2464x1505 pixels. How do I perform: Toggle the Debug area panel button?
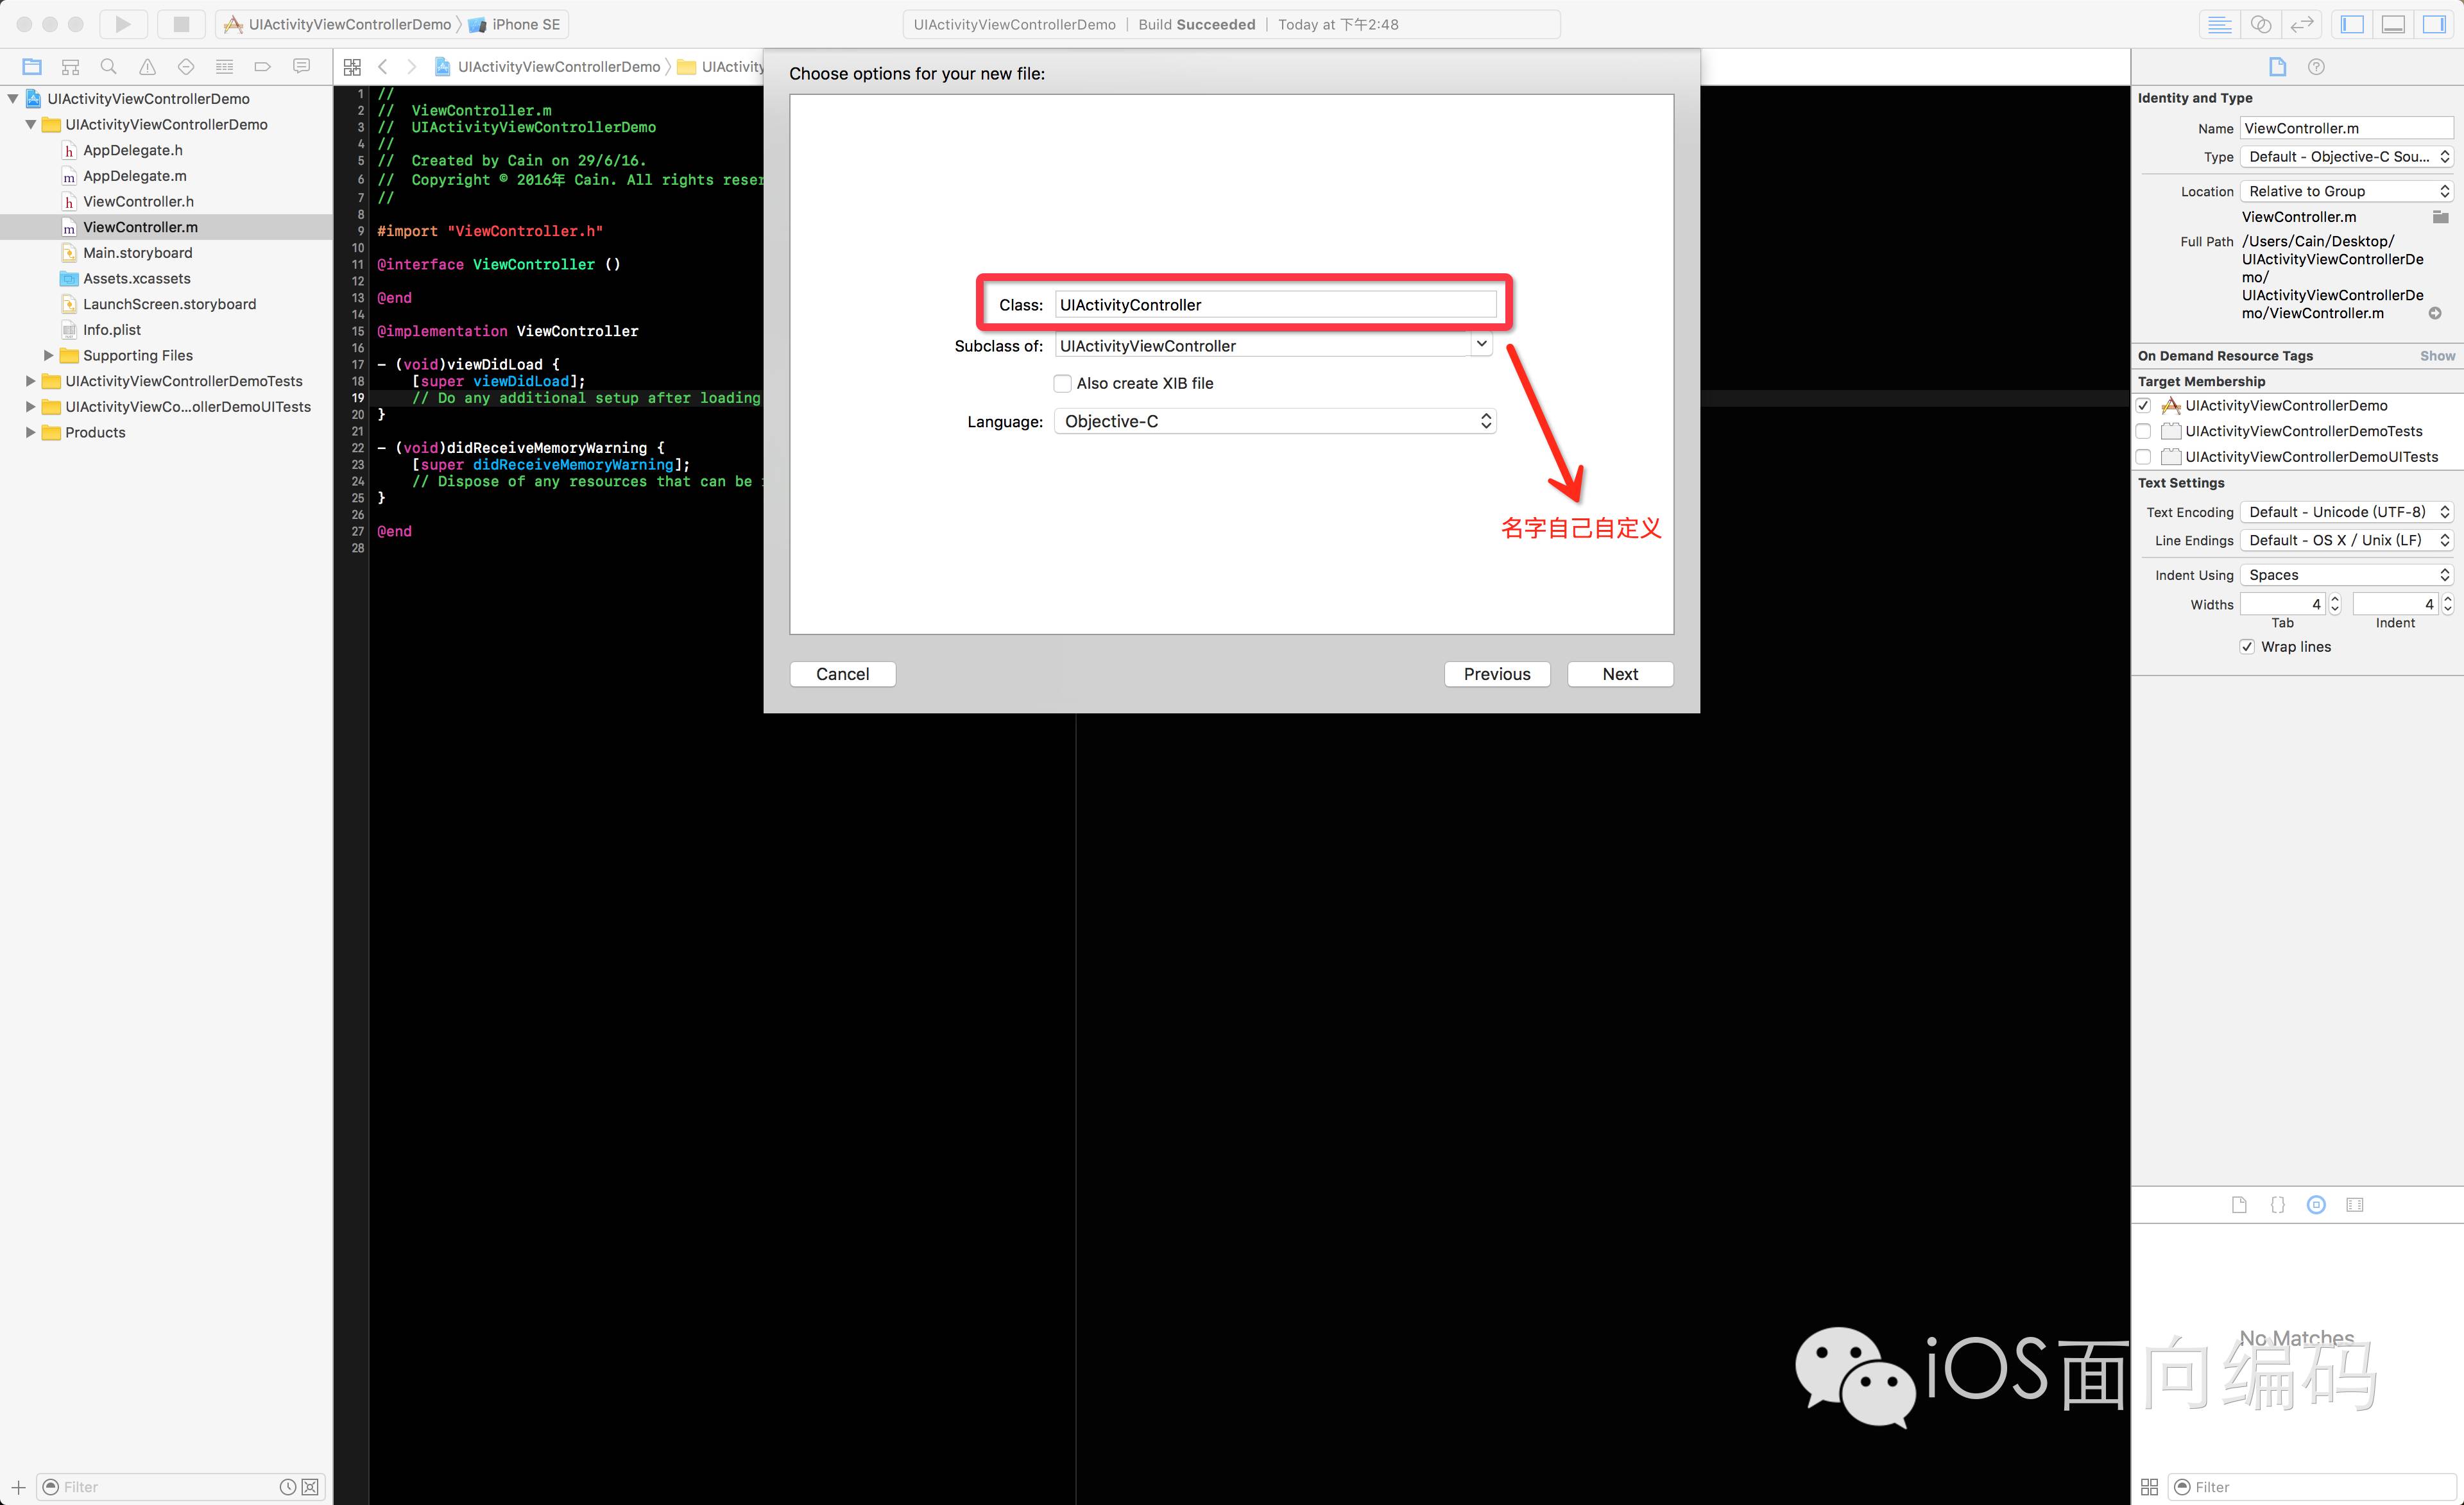(x=2393, y=24)
